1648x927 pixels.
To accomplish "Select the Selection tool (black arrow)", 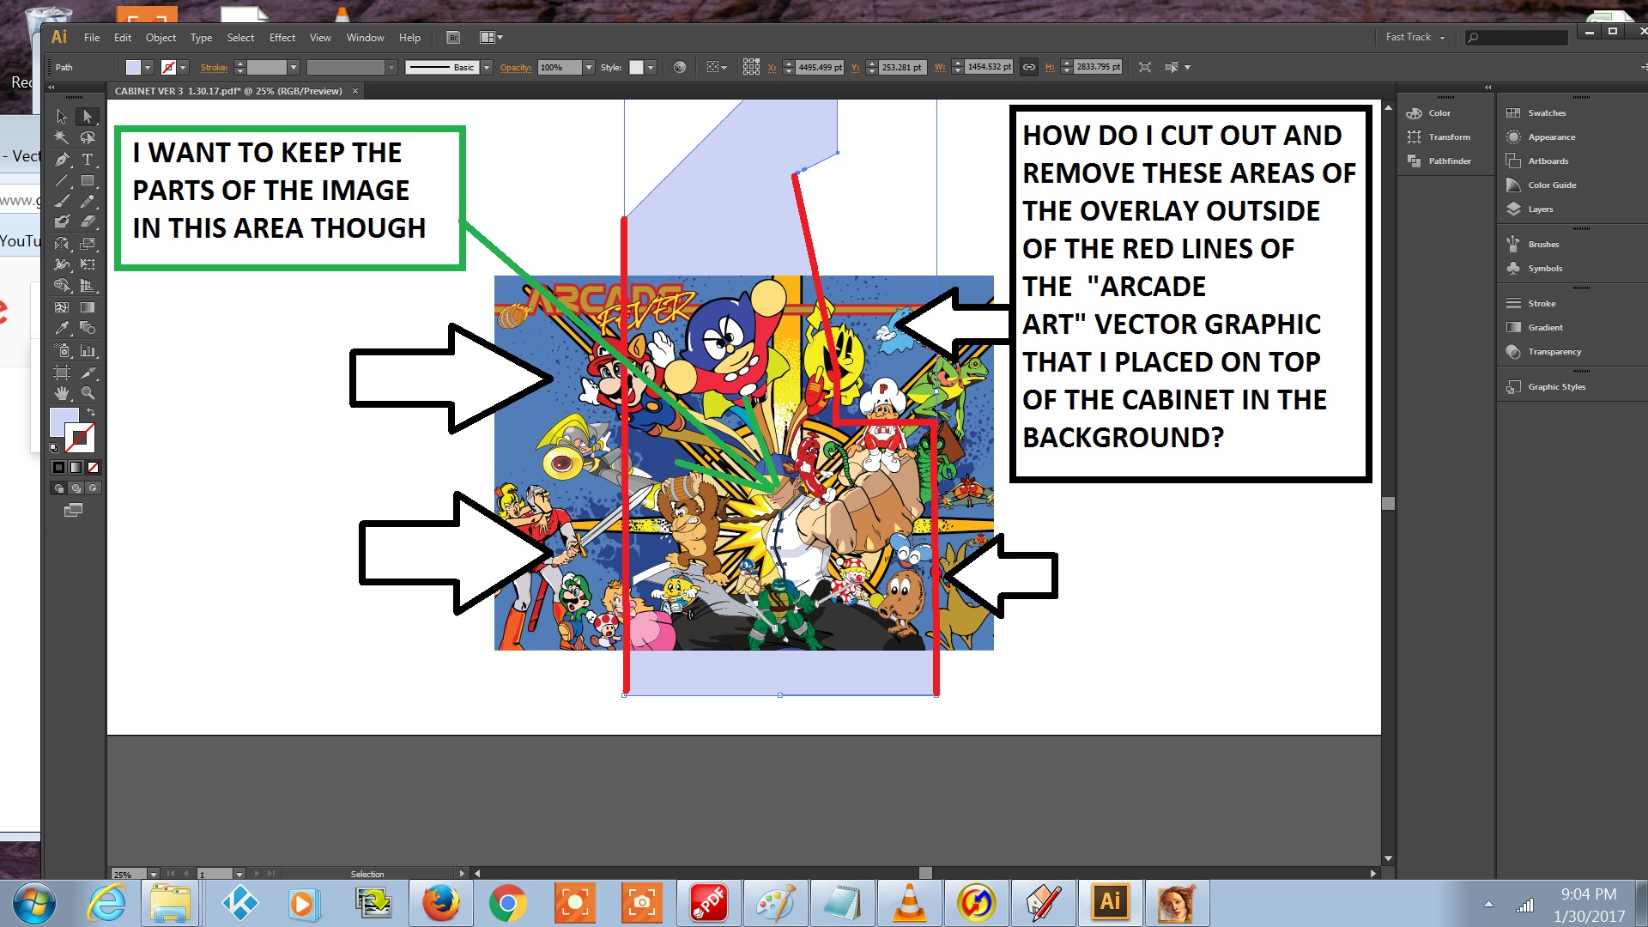I will pos(62,116).
